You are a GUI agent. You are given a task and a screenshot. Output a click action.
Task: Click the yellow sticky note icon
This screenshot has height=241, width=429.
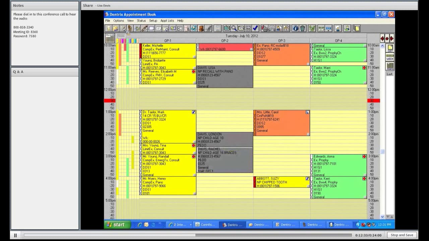[357, 28]
